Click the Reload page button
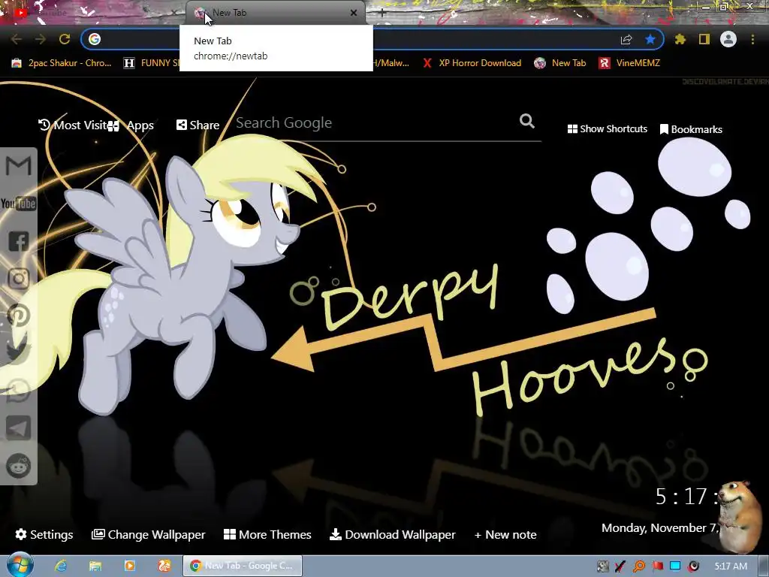 pos(65,39)
